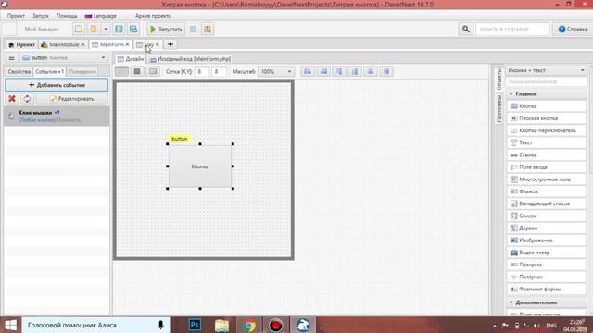Click the save-all toolbar icon before Запустить
Image resolution: width=593 pixels, height=333 pixels.
click(x=133, y=29)
